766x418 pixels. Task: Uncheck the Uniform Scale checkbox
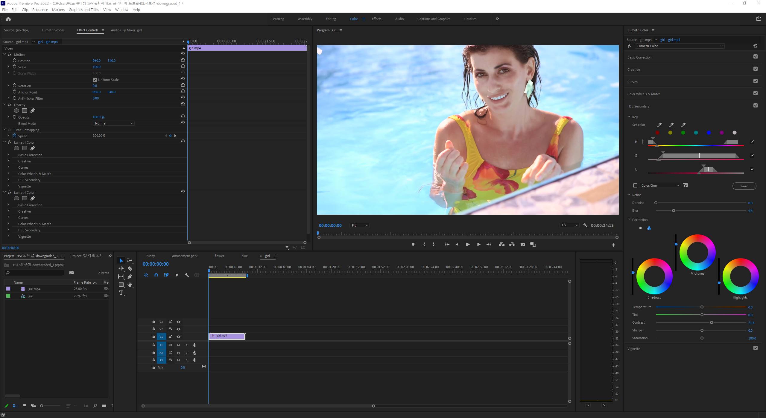[95, 80]
